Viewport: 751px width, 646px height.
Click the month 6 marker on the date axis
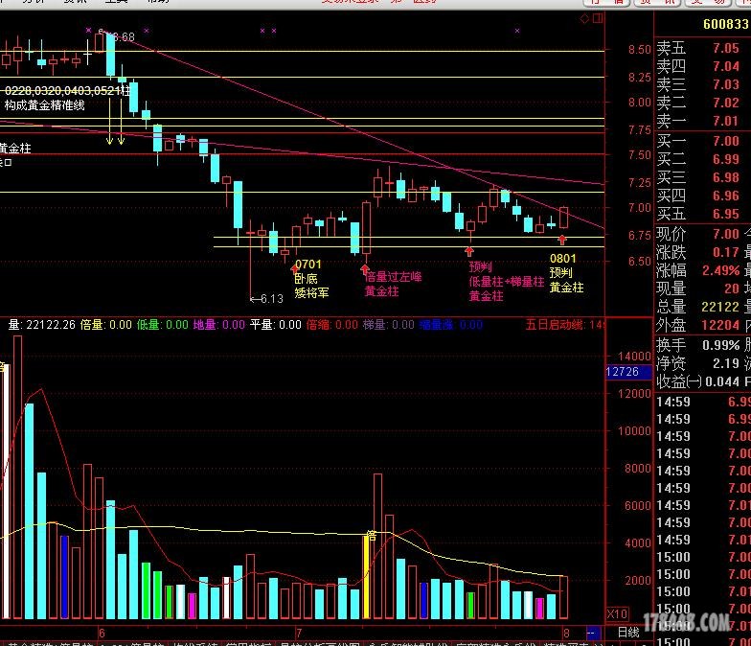tap(102, 633)
